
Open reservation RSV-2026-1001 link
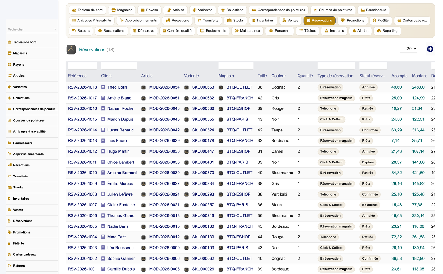click(82, 269)
